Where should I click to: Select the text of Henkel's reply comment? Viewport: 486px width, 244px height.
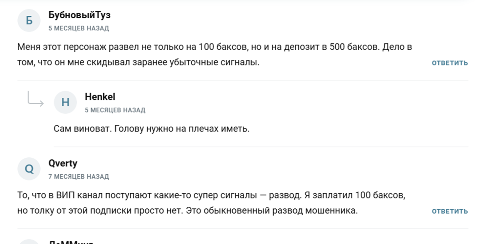click(x=151, y=128)
